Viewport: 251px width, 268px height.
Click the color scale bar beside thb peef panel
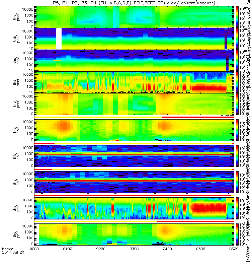click(237, 39)
